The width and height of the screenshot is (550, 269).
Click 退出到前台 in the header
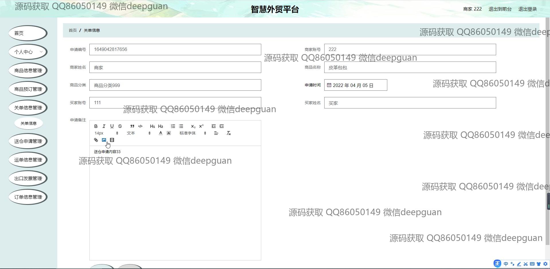pyautogui.click(x=500, y=9)
